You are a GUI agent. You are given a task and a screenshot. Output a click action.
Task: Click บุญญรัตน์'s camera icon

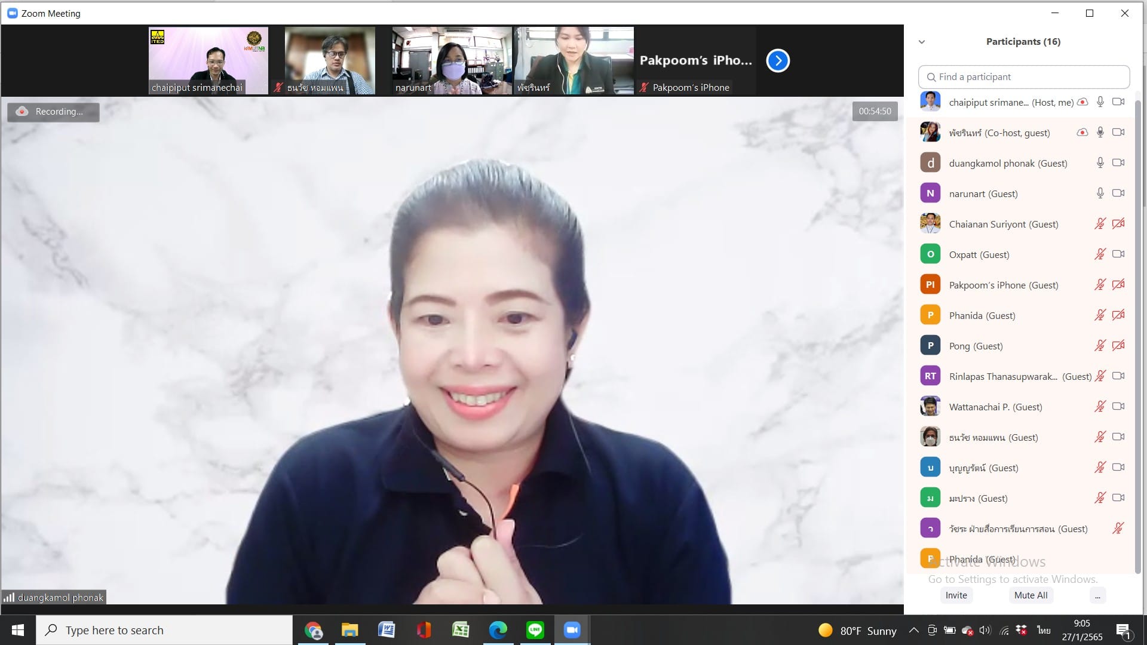(x=1118, y=468)
